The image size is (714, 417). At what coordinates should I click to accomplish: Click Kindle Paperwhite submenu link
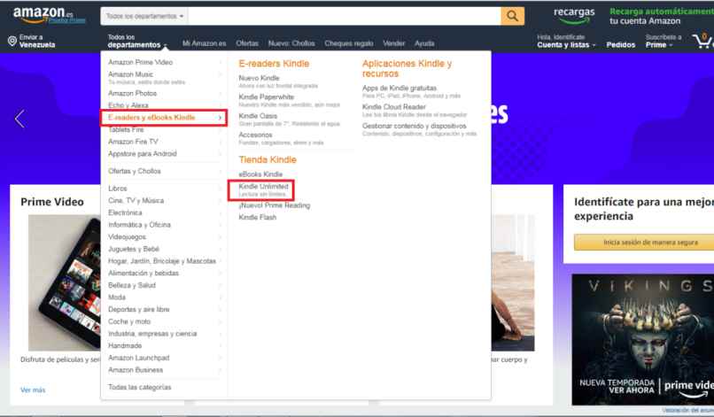click(267, 97)
